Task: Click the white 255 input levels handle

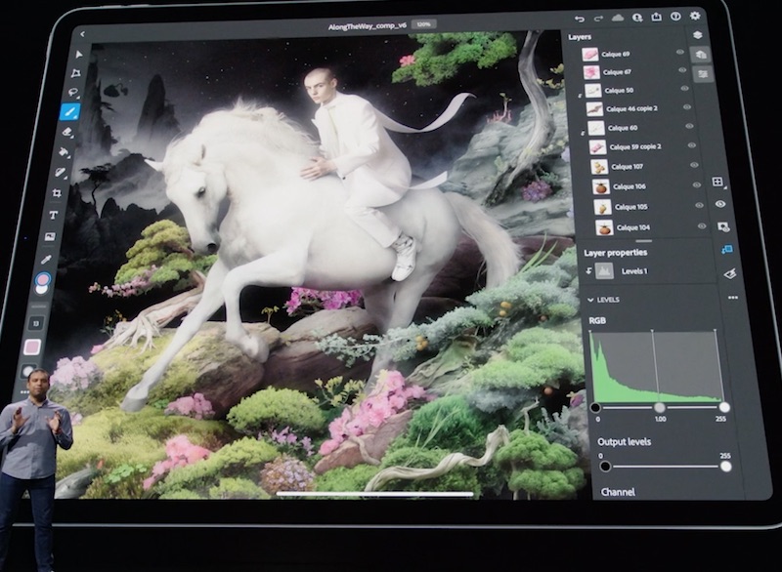Action: tap(724, 407)
